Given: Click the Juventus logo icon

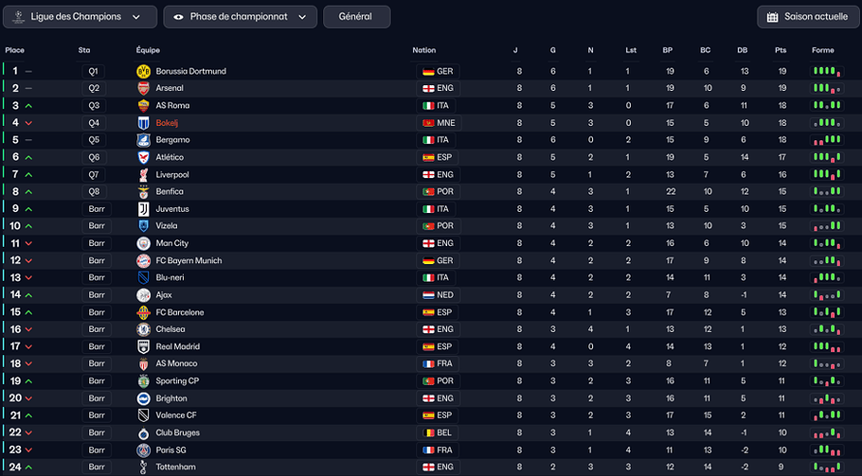Looking at the screenshot, I should click(143, 209).
